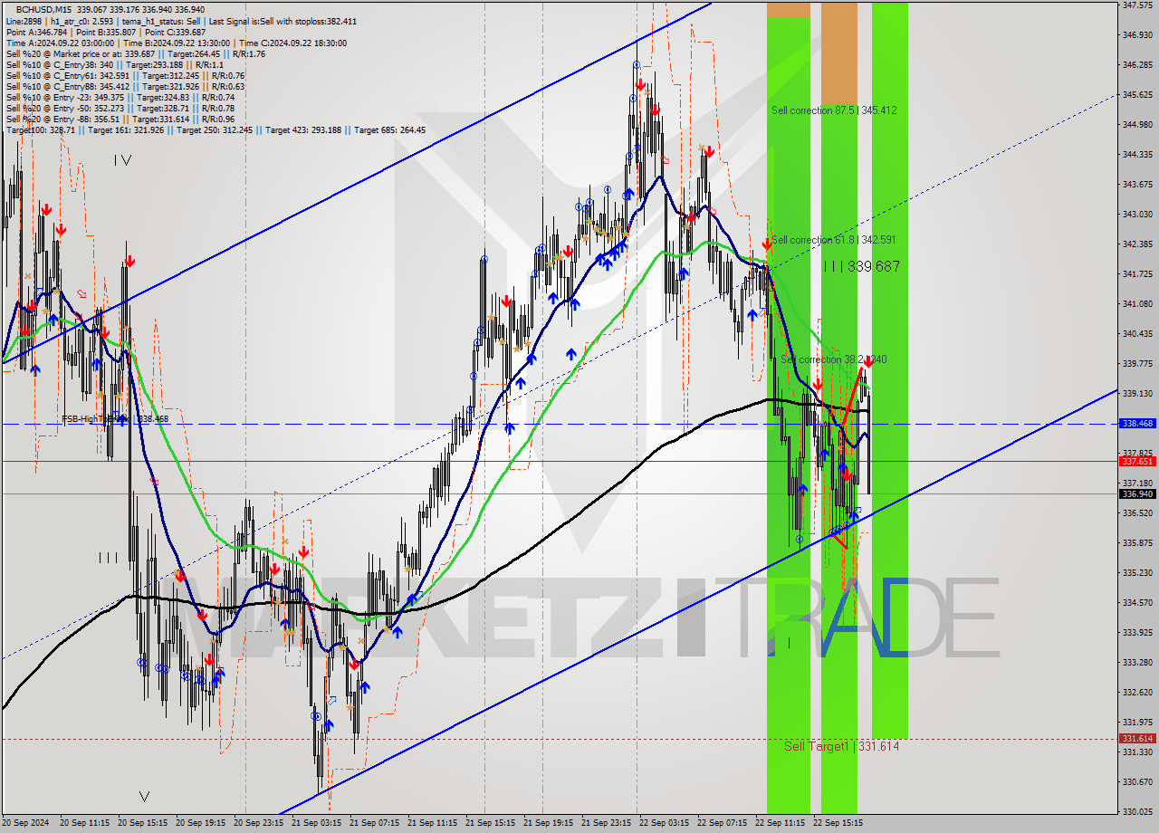Screen dimensions: 1159x833
Task: Select the 344.980 price axis label
Action: point(1137,125)
